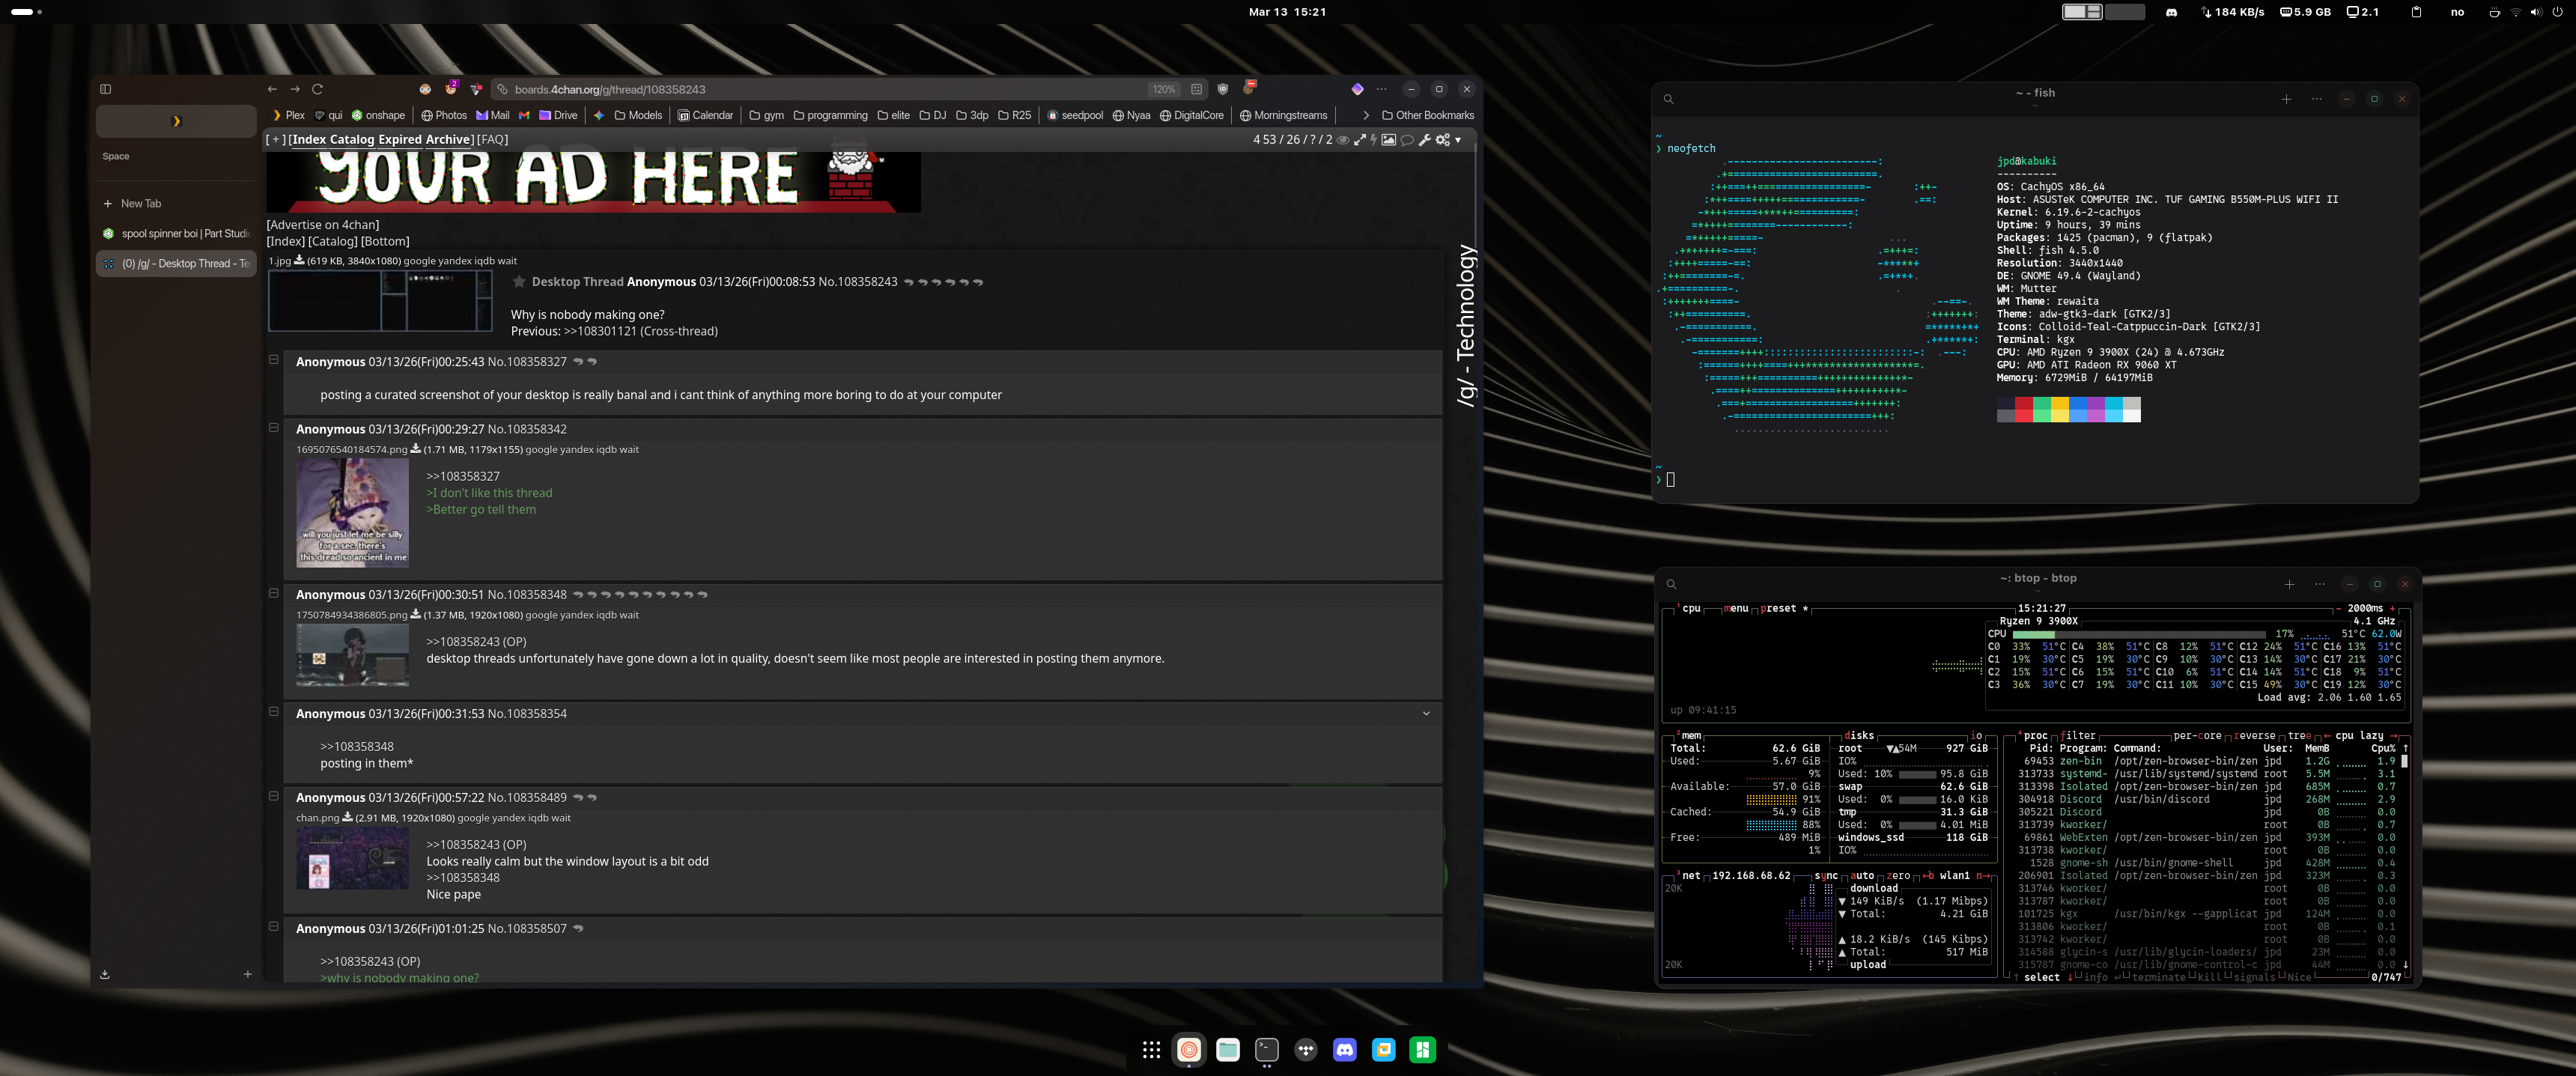Click the uBlock Origin shield icon
Screen dimensions: 2576x1076
point(1222,89)
